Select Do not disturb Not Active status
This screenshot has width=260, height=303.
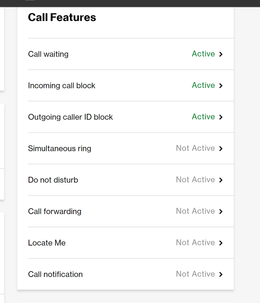pos(195,180)
